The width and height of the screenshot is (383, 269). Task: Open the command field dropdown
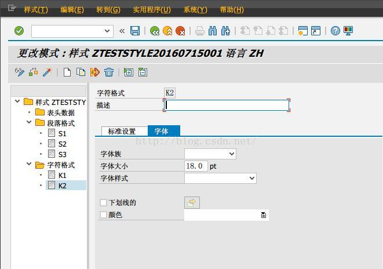pos(107,31)
